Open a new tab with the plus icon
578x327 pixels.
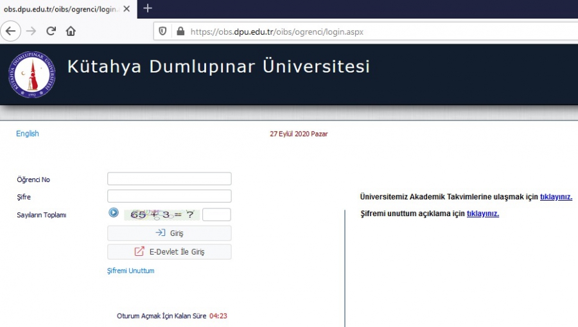(148, 8)
